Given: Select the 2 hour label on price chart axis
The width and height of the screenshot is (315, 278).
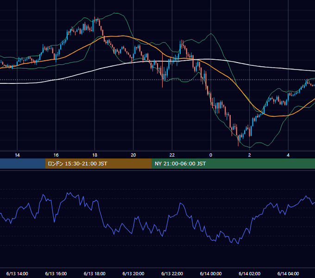Looking at the screenshot, I should (250, 155).
